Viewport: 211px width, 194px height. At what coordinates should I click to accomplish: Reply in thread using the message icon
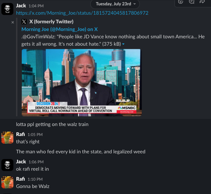(191, 2)
